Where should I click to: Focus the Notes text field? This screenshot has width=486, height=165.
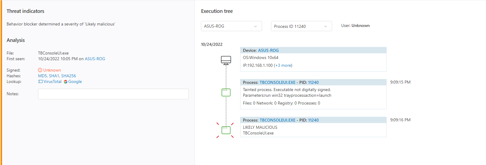pos(113,94)
